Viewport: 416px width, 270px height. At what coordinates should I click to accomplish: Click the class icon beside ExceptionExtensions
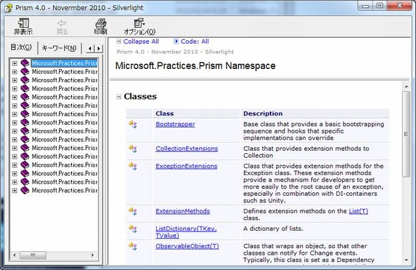tap(132, 167)
